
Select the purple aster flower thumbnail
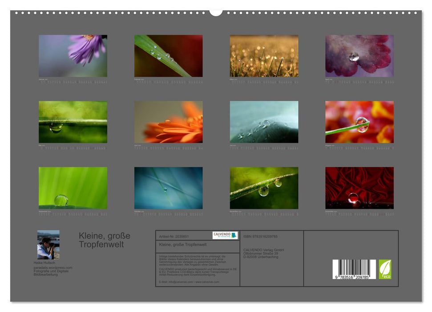(x=73, y=56)
